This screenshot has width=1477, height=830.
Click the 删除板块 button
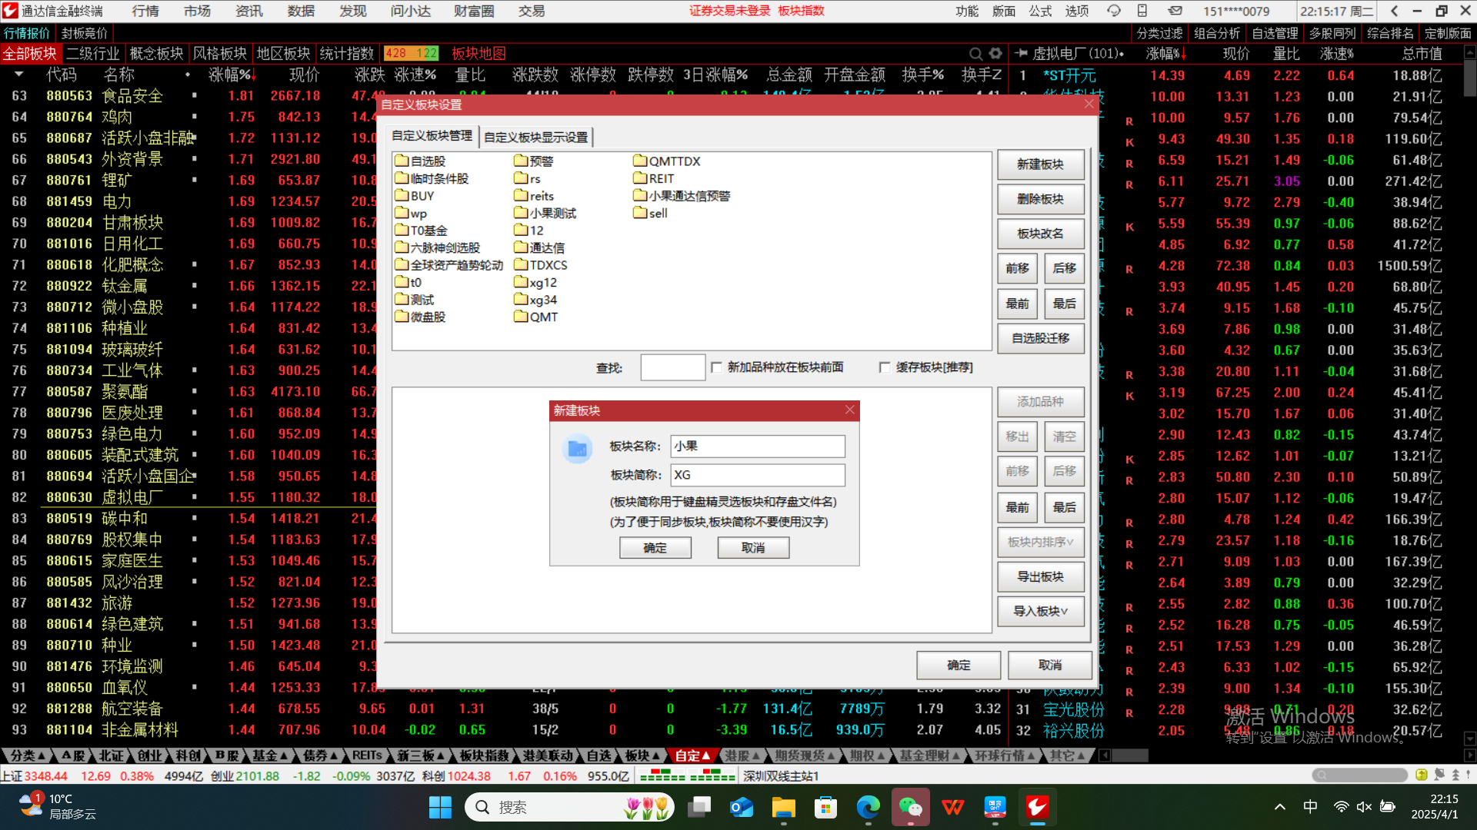(x=1040, y=199)
